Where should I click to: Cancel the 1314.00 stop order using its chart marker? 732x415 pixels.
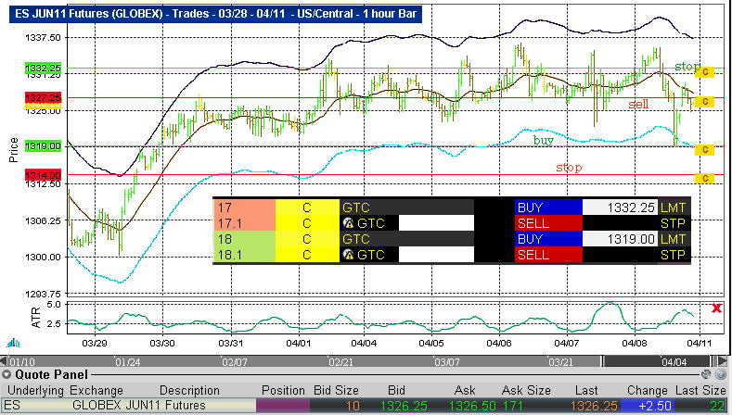(x=704, y=178)
